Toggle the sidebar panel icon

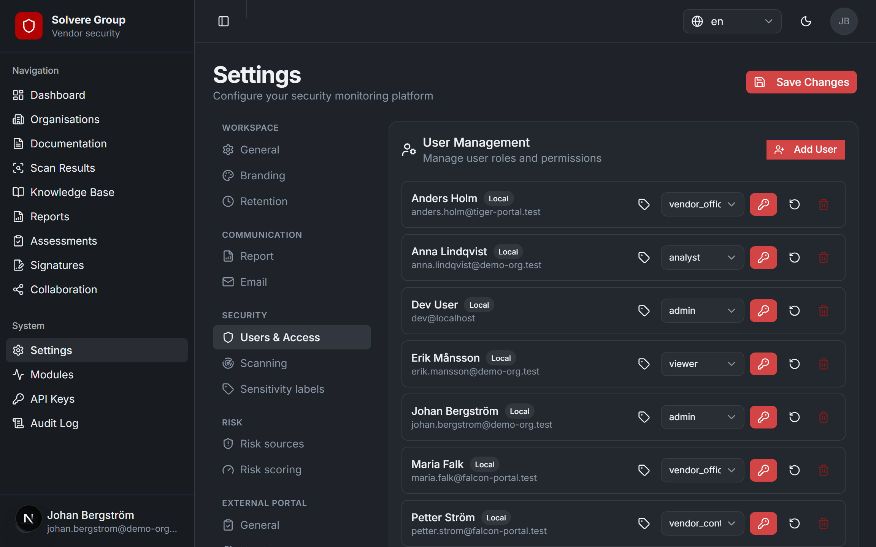pos(224,21)
